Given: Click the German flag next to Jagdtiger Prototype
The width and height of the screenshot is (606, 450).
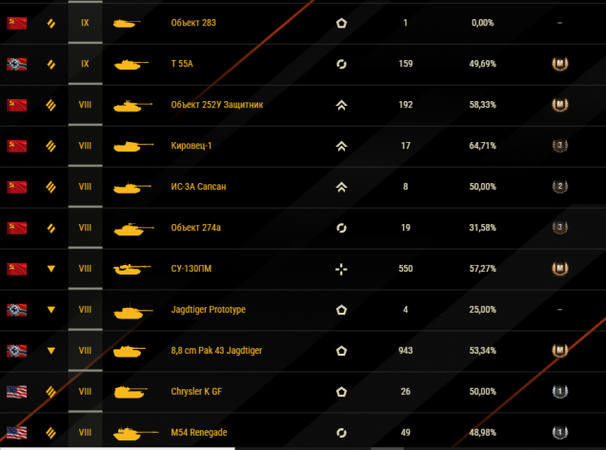Looking at the screenshot, I should click(x=16, y=310).
